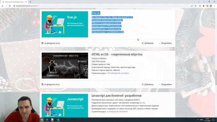Click the add icon beside Добавить on Vue.js card

pos(143,43)
